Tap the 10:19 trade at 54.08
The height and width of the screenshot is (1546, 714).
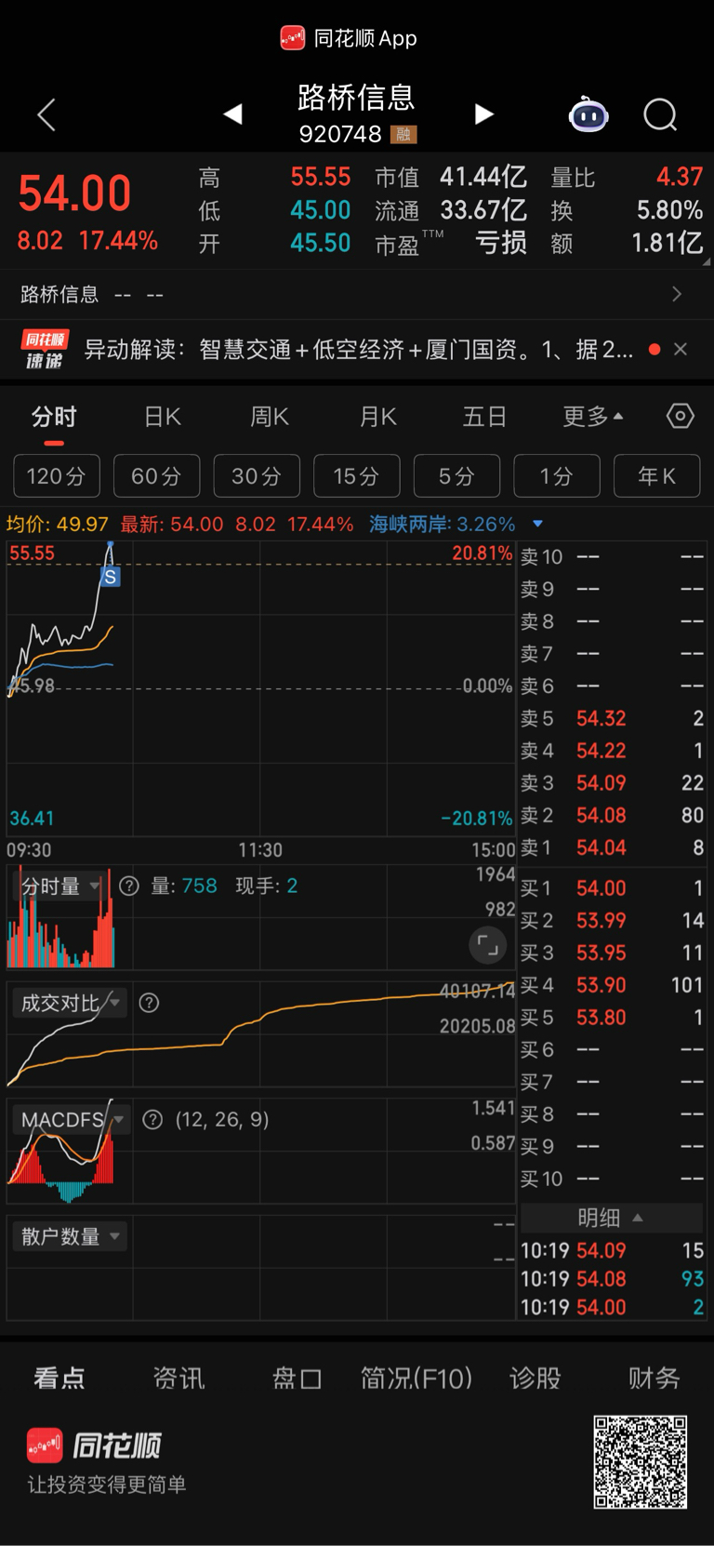click(612, 1279)
